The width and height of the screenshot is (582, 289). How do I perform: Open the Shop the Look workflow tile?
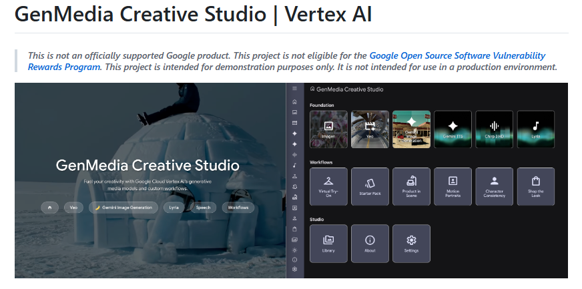(535, 187)
